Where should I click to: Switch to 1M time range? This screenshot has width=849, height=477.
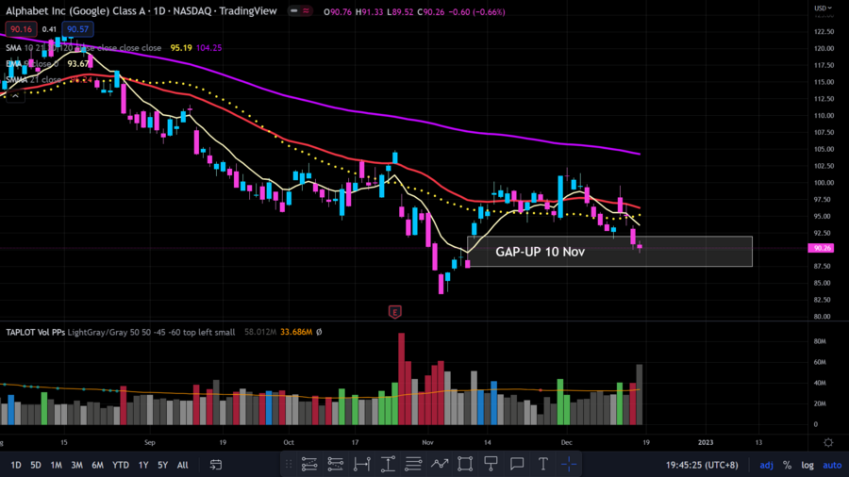pyautogui.click(x=56, y=465)
